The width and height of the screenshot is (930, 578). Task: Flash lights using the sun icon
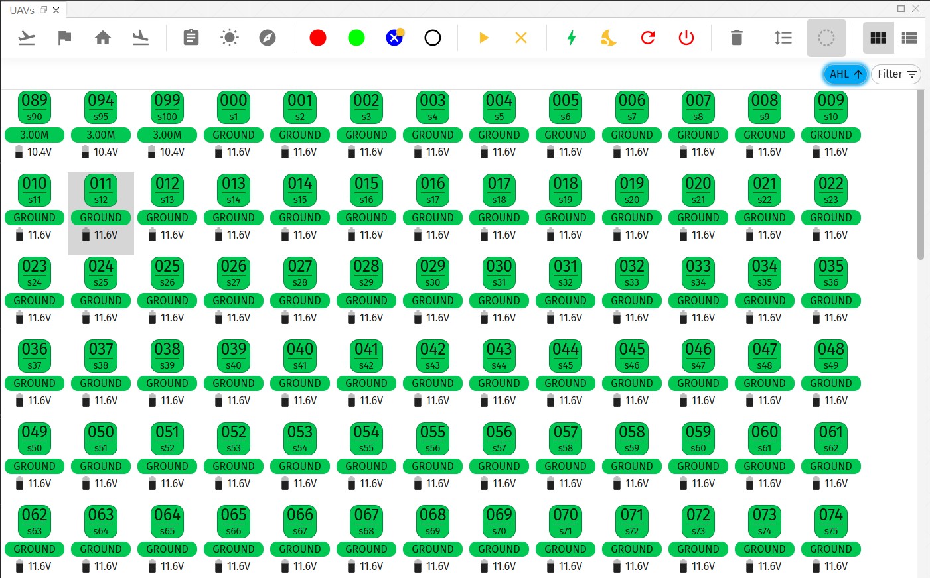click(x=230, y=38)
